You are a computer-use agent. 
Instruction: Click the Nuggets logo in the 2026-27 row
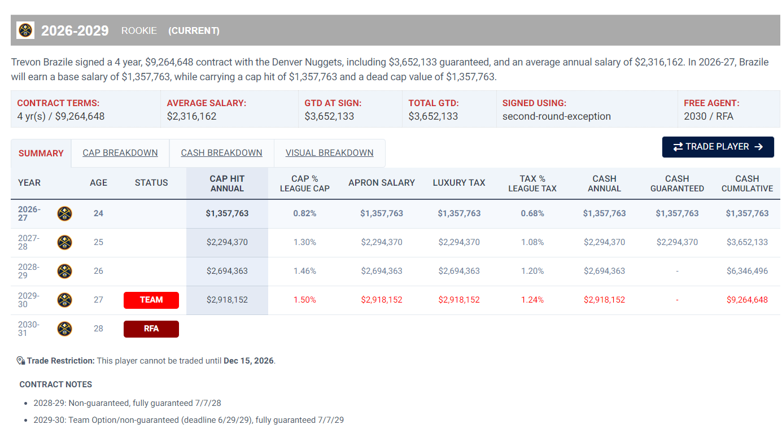tap(64, 213)
